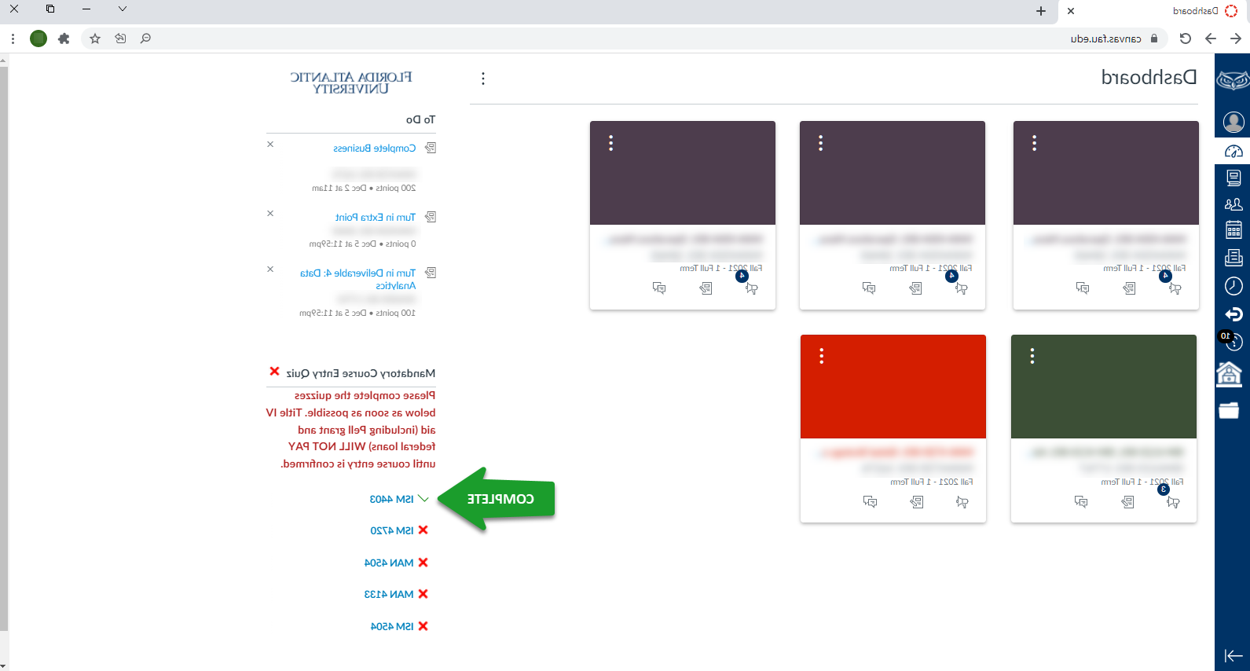Open the Account profile in Canvas sidebar

click(x=1234, y=122)
